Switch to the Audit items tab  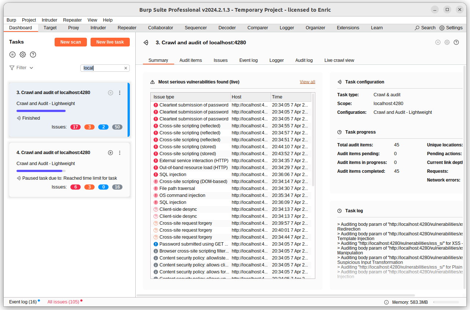(191, 60)
